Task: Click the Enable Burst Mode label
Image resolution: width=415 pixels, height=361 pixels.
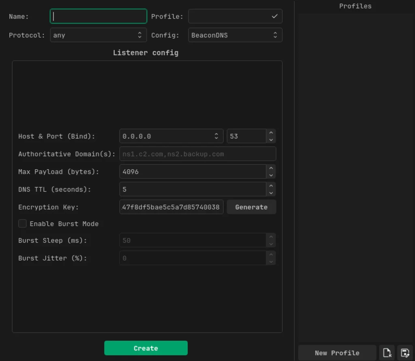Action: (x=64, y=224)
